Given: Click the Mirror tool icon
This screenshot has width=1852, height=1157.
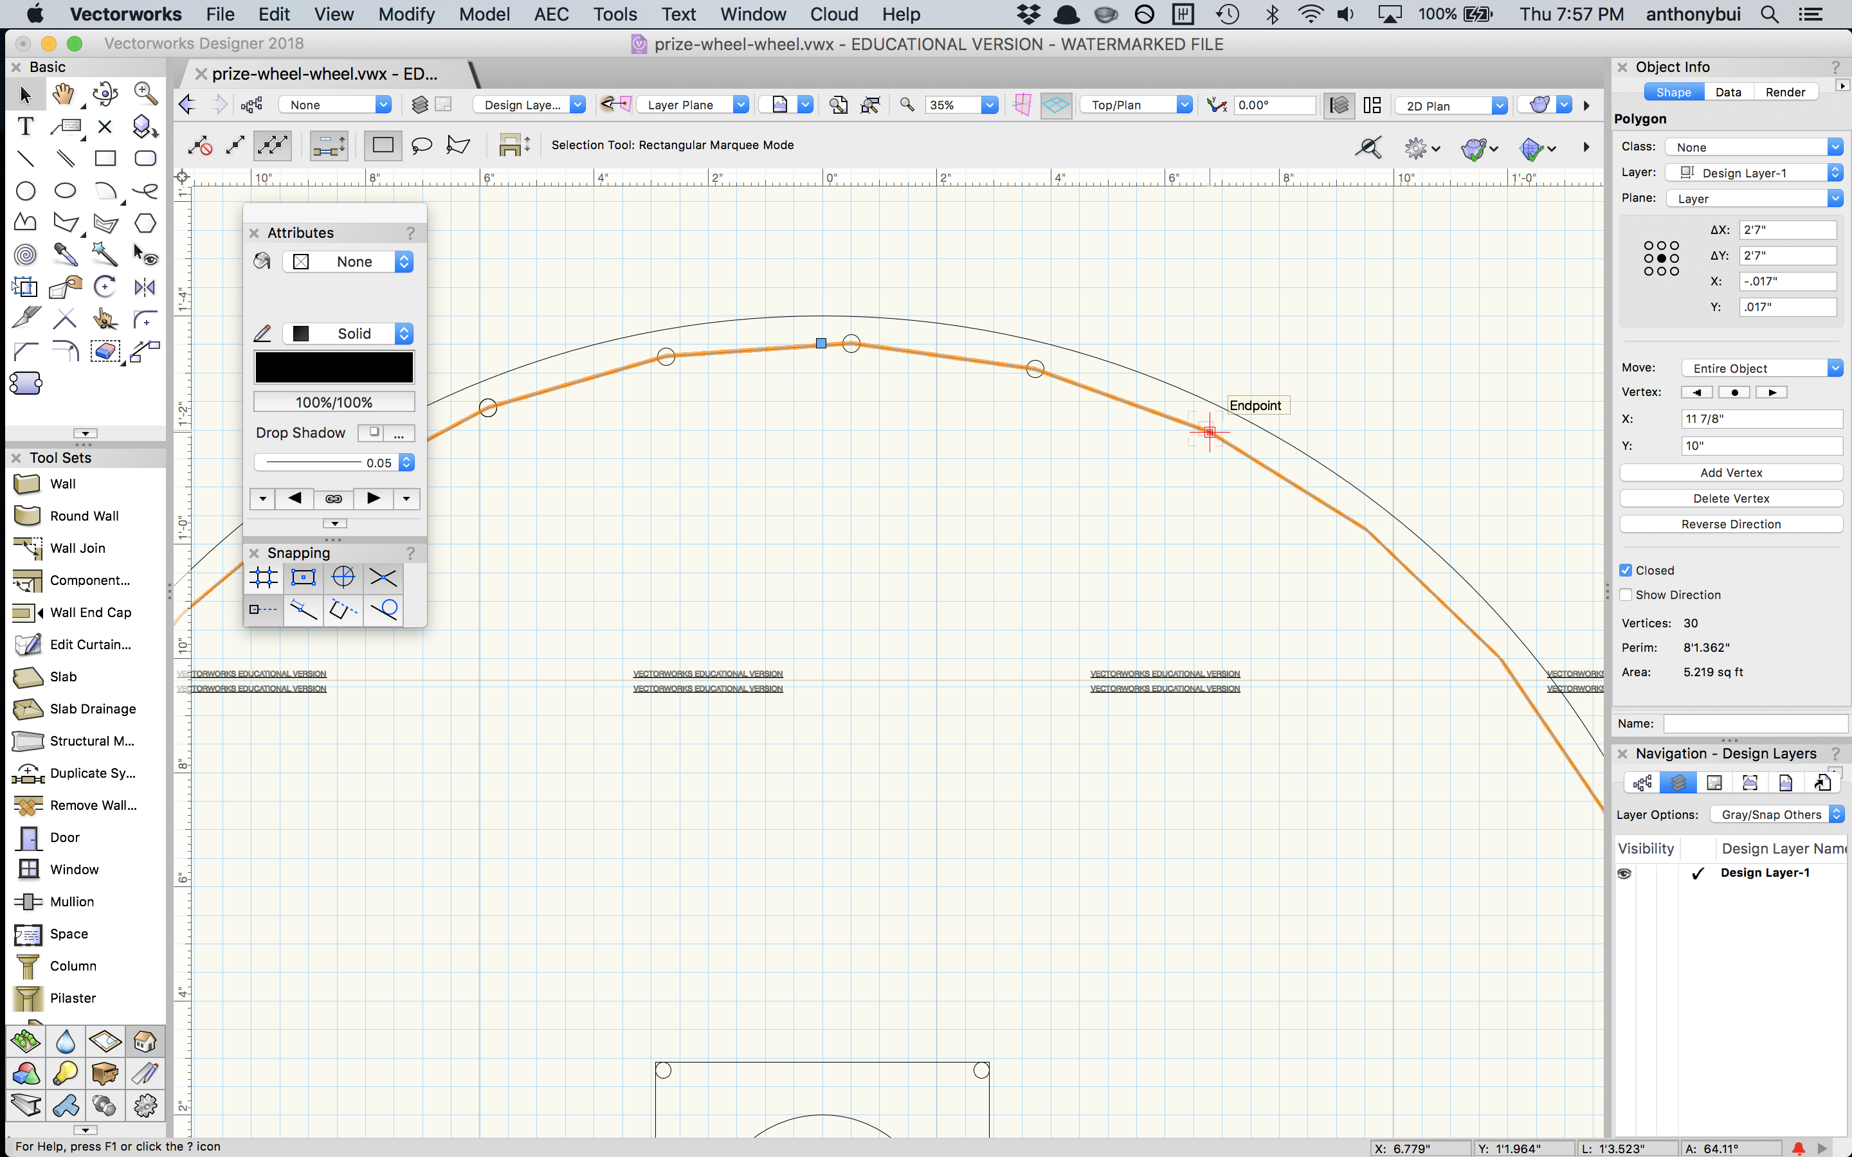Looking at the screenshot, I should [144, 287].
